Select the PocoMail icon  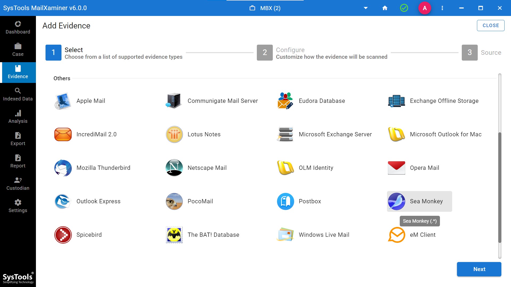coord(174,201)
